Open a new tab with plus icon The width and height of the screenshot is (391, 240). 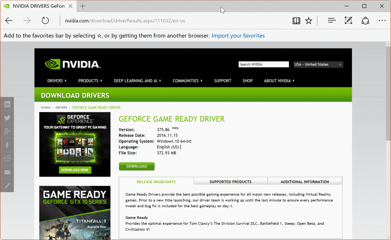tap(82, 6)
